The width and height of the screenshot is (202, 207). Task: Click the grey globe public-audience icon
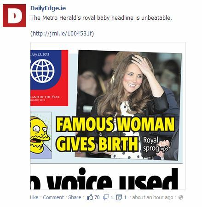(181, 197)
